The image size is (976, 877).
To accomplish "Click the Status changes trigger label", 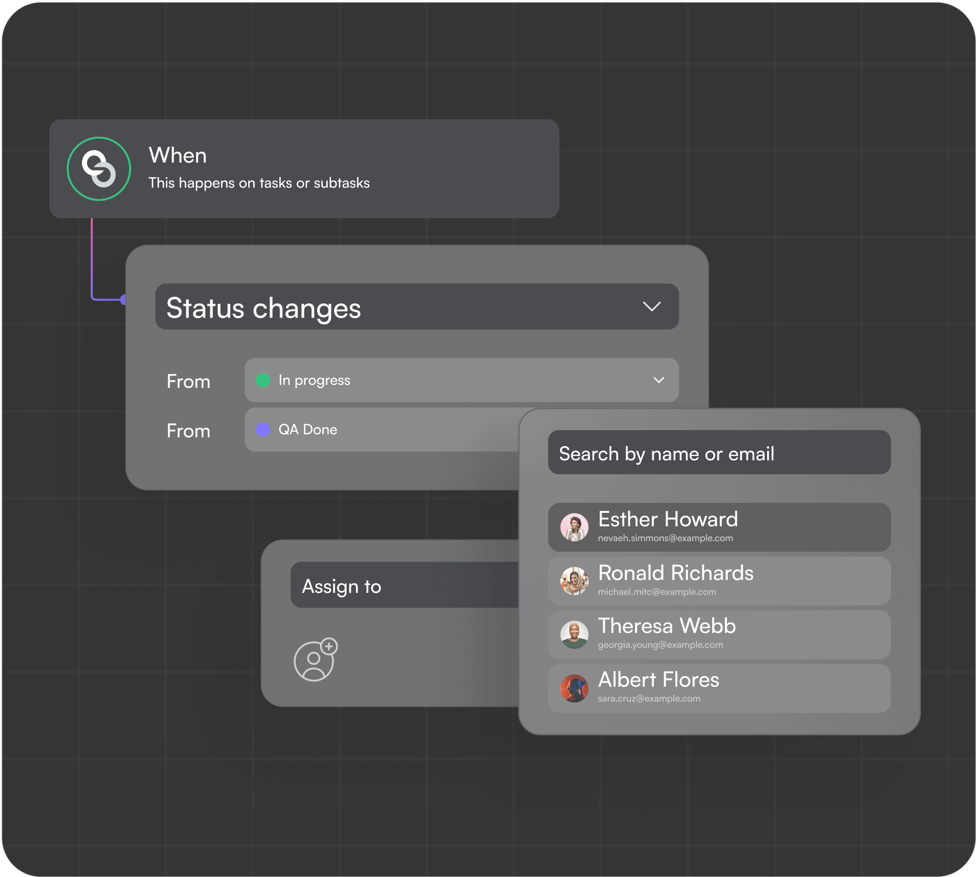I will [263, 309].
